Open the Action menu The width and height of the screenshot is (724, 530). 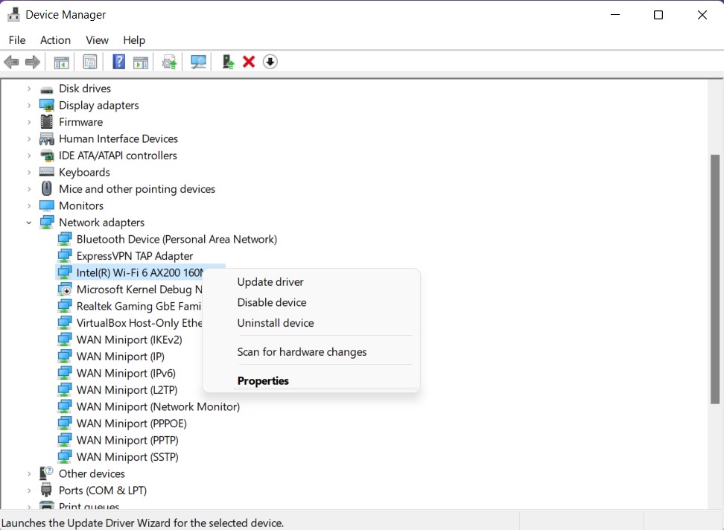coord(55,40)
